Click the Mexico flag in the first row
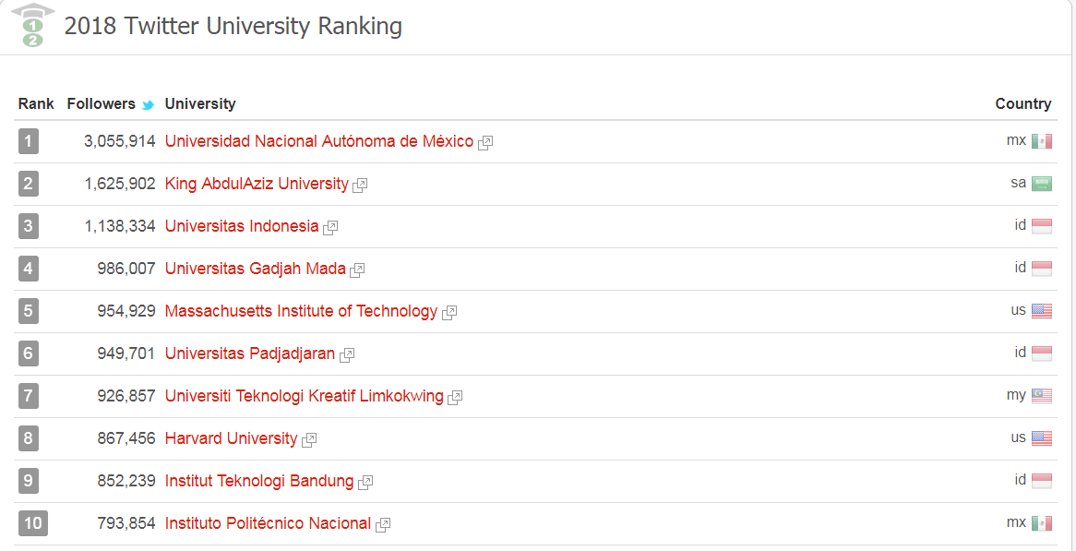The image size is (1076, 551). point(1042,142)
